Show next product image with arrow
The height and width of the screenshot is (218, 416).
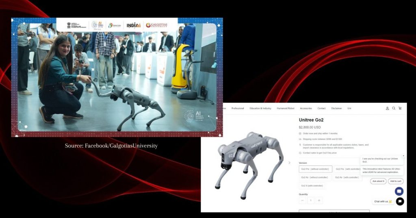point(289,163)
